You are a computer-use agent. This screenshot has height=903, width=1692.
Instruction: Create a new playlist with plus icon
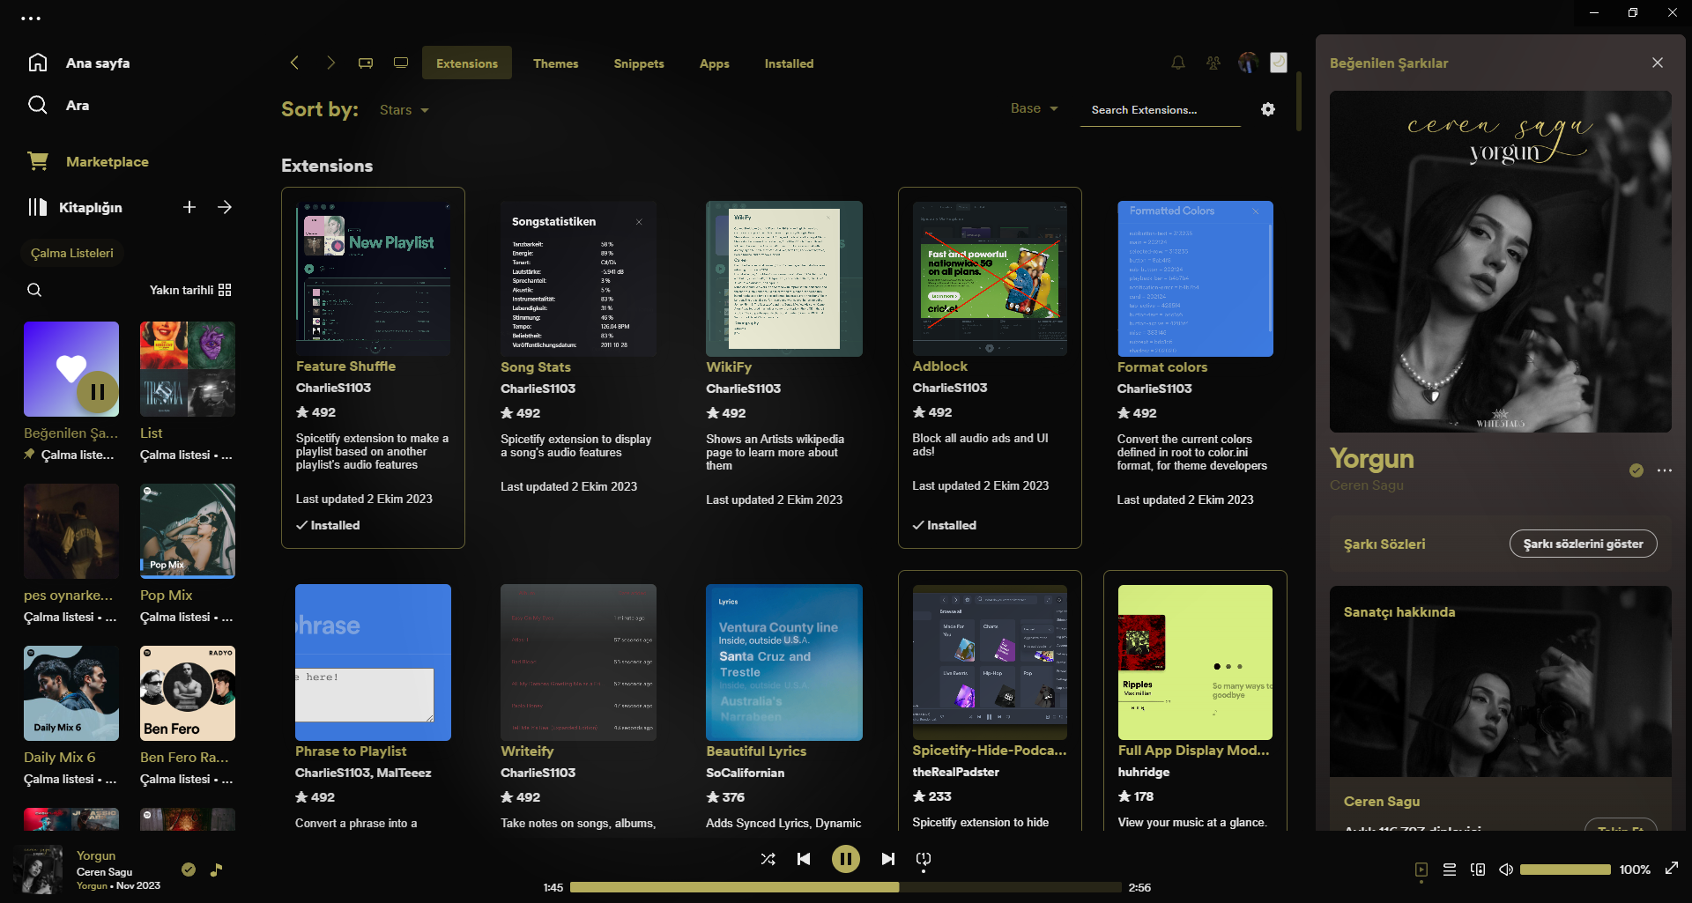tap(189, 207)
